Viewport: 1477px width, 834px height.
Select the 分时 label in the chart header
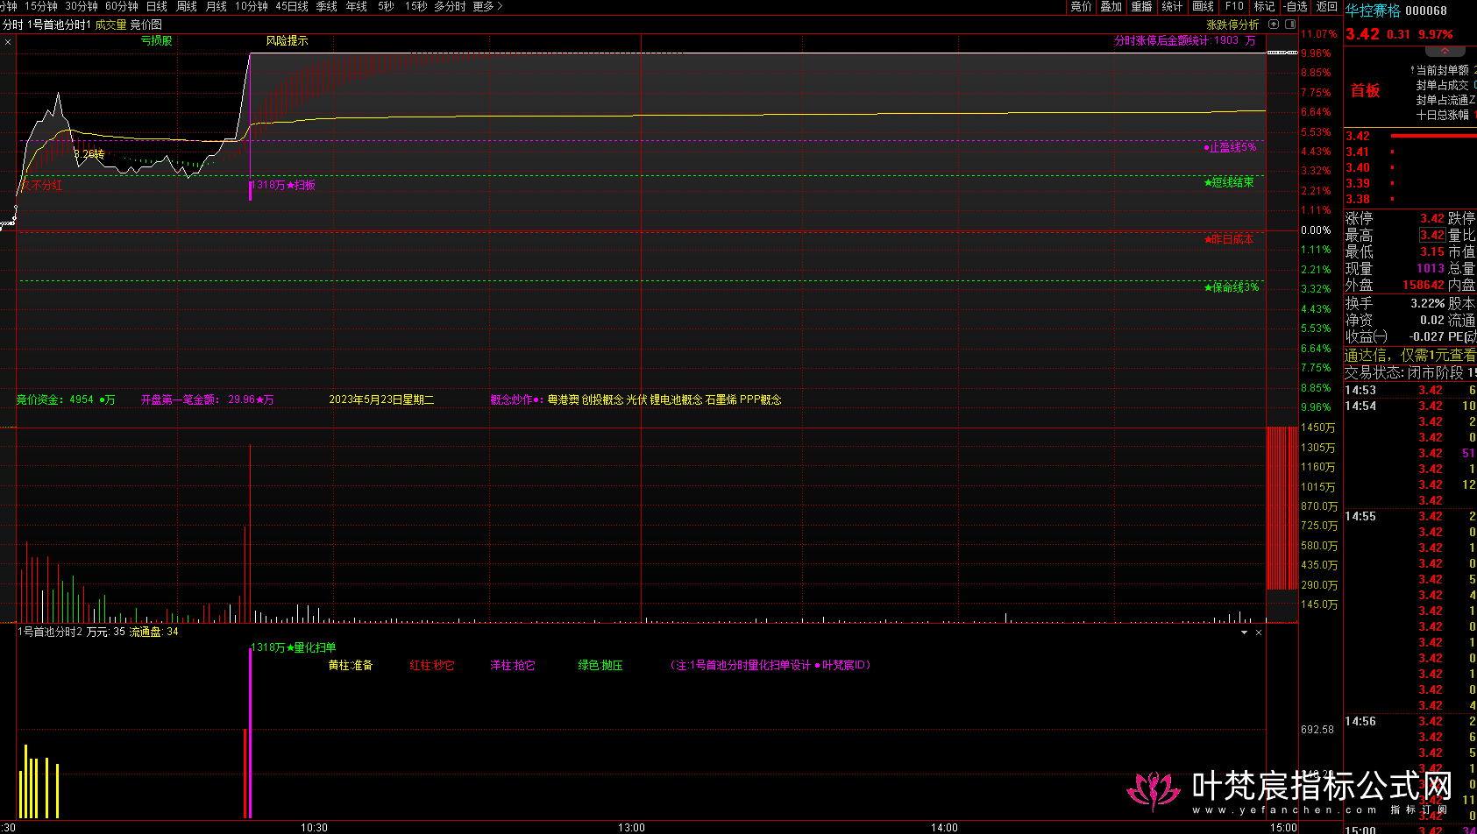[12, 25]
